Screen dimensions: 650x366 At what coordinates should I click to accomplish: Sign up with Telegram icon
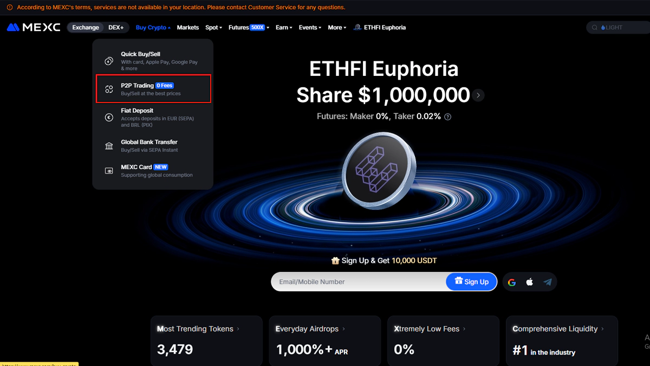[x=547, y=281]
